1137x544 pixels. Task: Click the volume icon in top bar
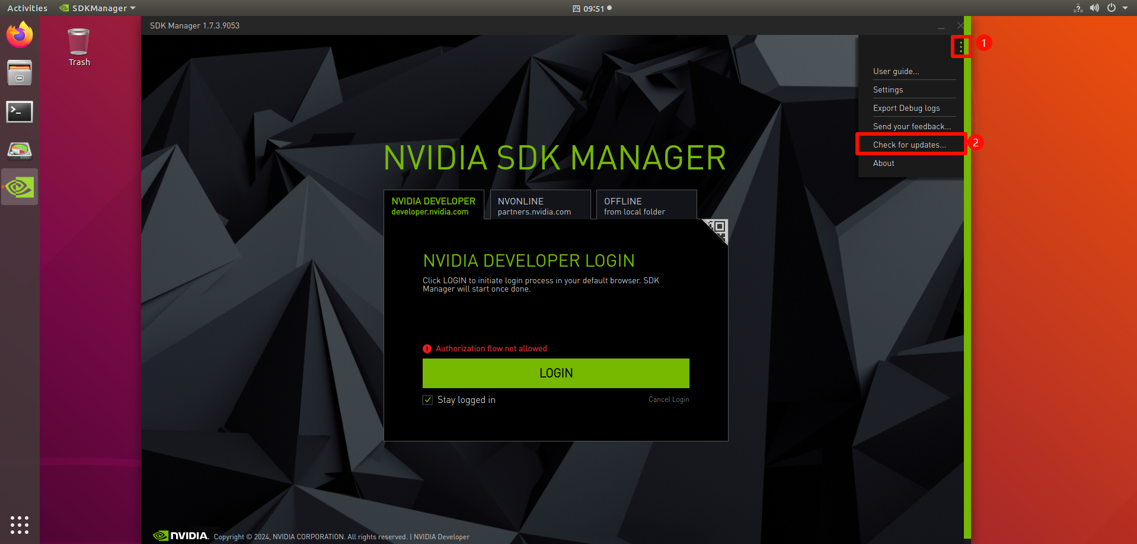pos(1094,8)
